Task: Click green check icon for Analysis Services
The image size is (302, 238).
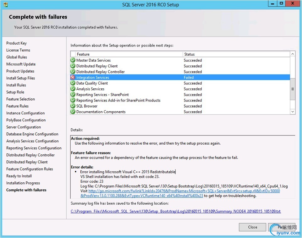Action: pyautogui.click(x=73, y=89)
